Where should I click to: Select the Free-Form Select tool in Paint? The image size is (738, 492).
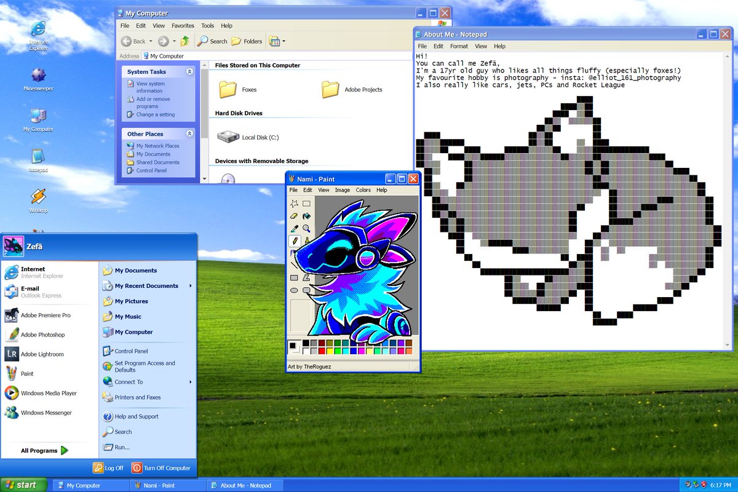tap(294, 204)
